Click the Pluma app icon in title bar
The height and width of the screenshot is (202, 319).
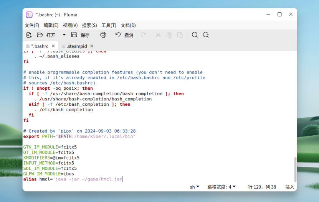[x=29, y=15]
